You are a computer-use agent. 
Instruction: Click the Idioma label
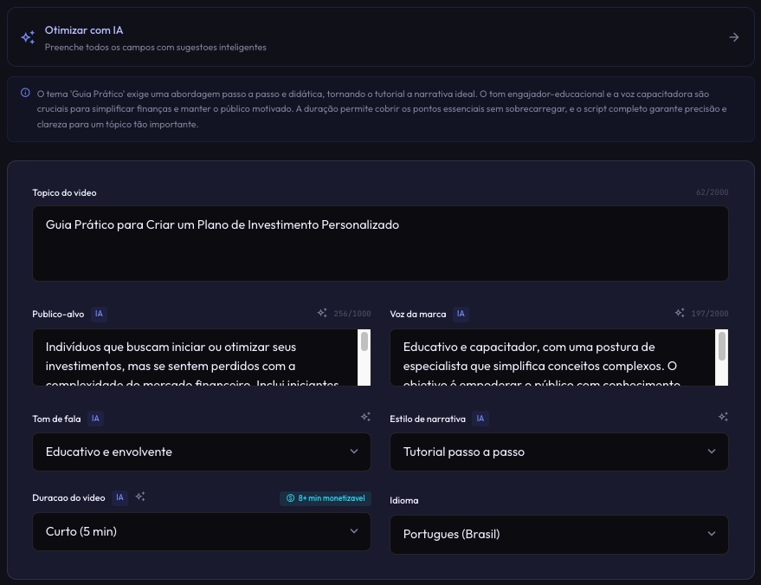click(403, 500)
